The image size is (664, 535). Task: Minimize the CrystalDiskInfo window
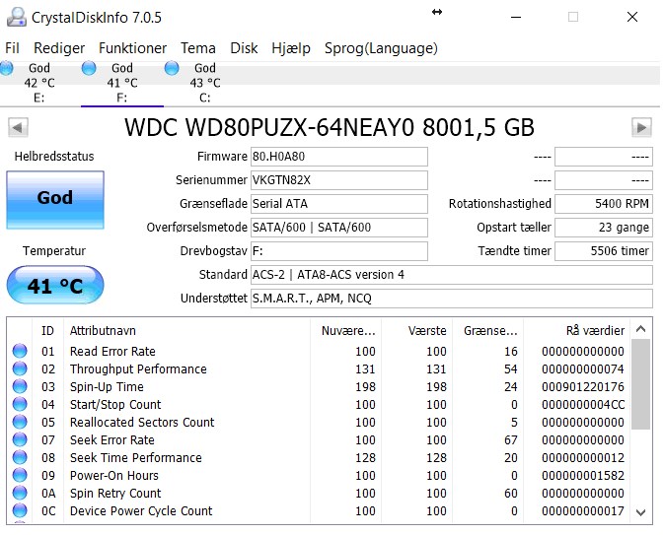[516, 18]
